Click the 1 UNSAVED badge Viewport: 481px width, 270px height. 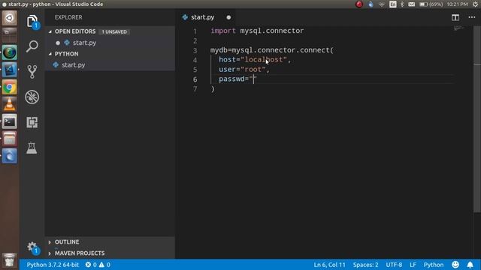tap(114, 31)
